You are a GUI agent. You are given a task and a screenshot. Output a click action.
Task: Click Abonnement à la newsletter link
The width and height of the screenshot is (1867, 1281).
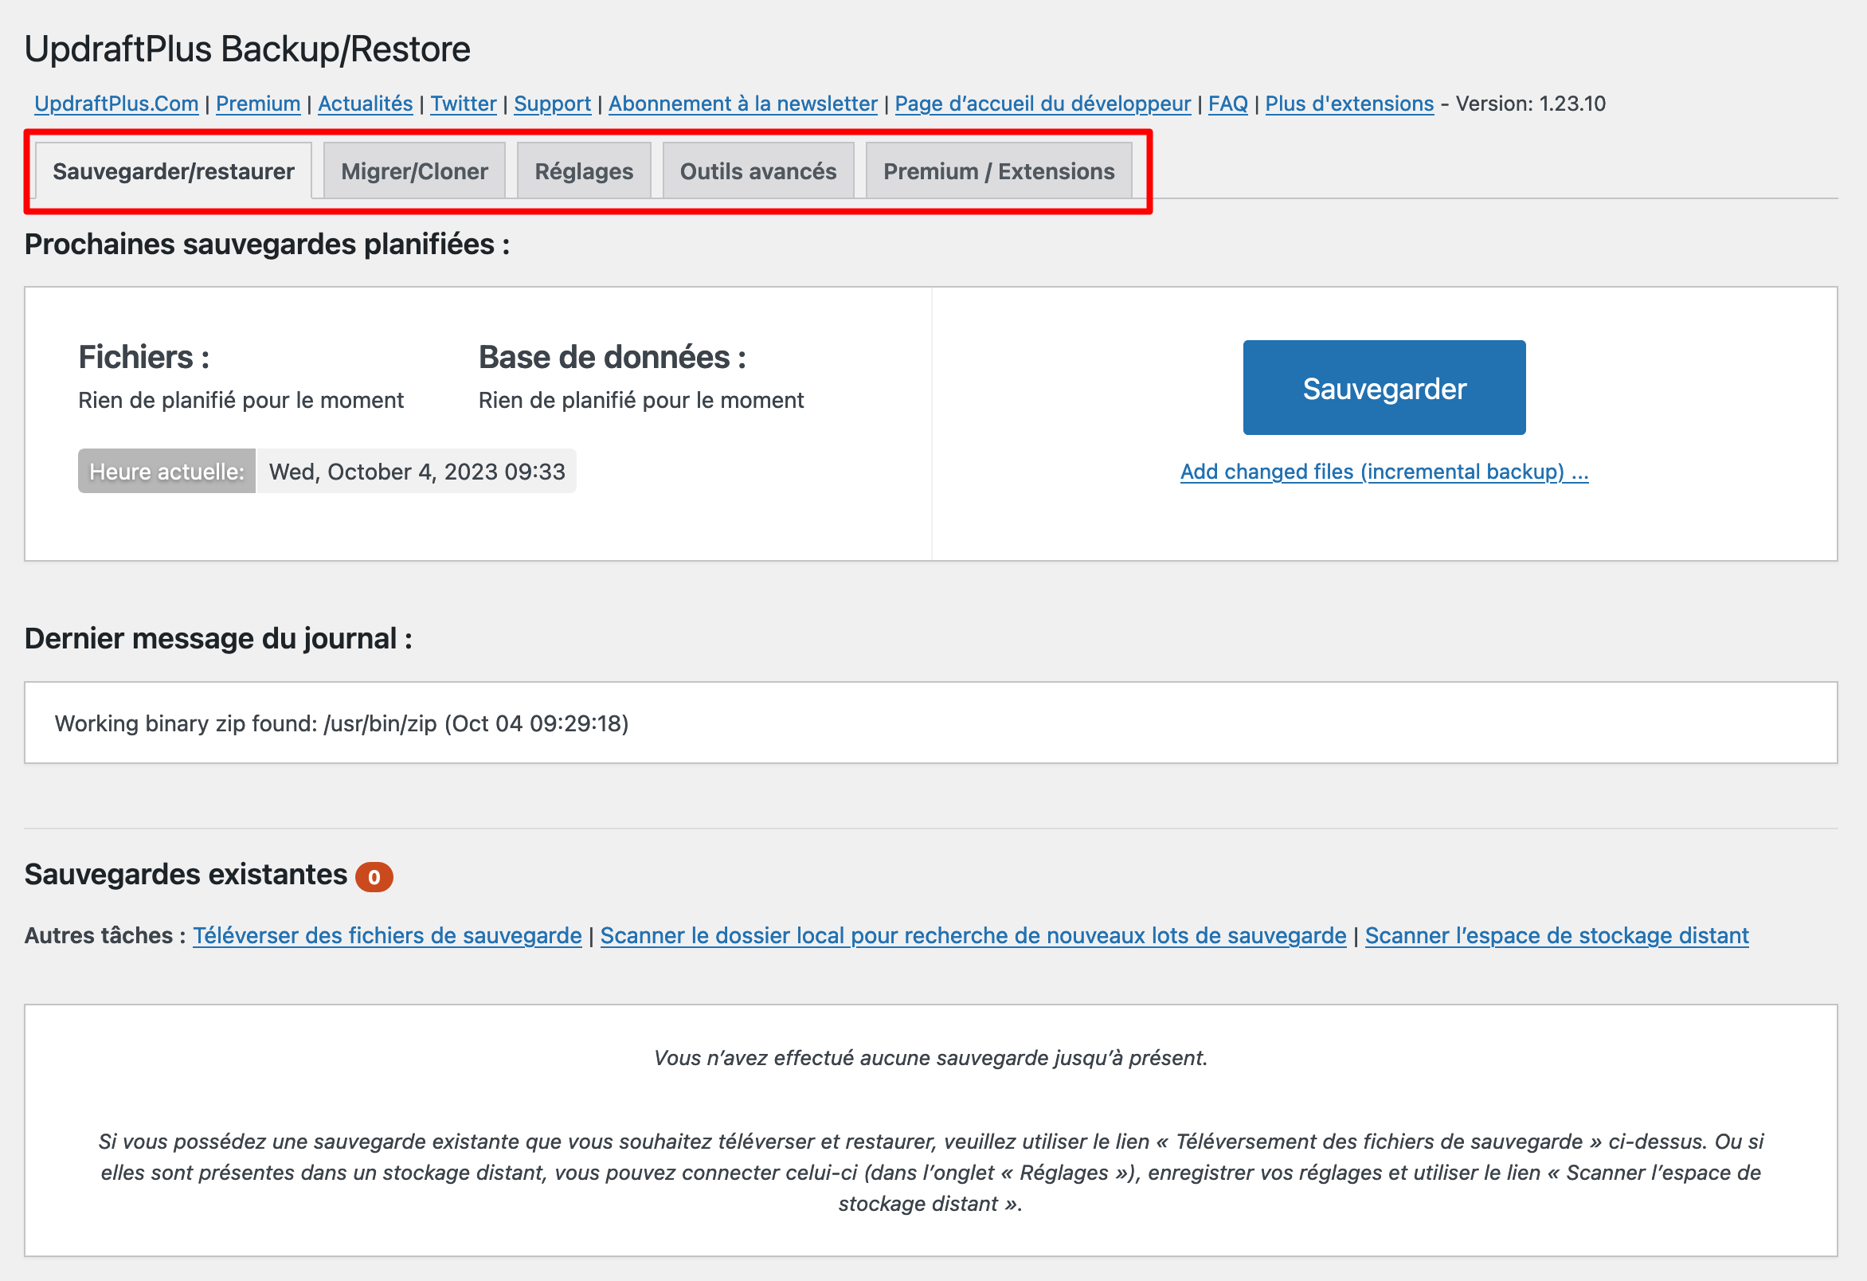742,104
